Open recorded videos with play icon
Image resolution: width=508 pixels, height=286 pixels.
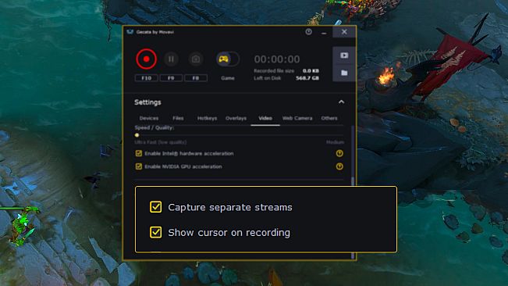tap(344, 55)
